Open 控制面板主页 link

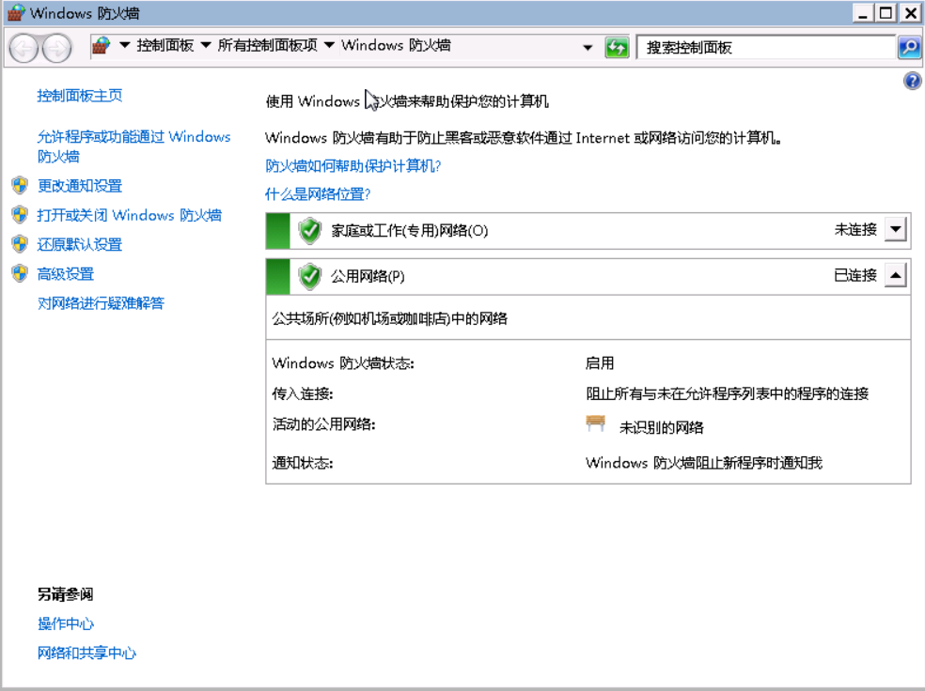(x=80, y=96)
